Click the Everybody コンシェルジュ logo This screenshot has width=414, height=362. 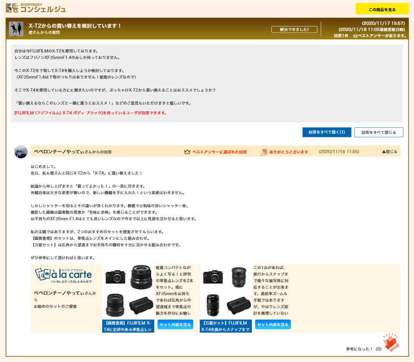[x=36, y=8]
